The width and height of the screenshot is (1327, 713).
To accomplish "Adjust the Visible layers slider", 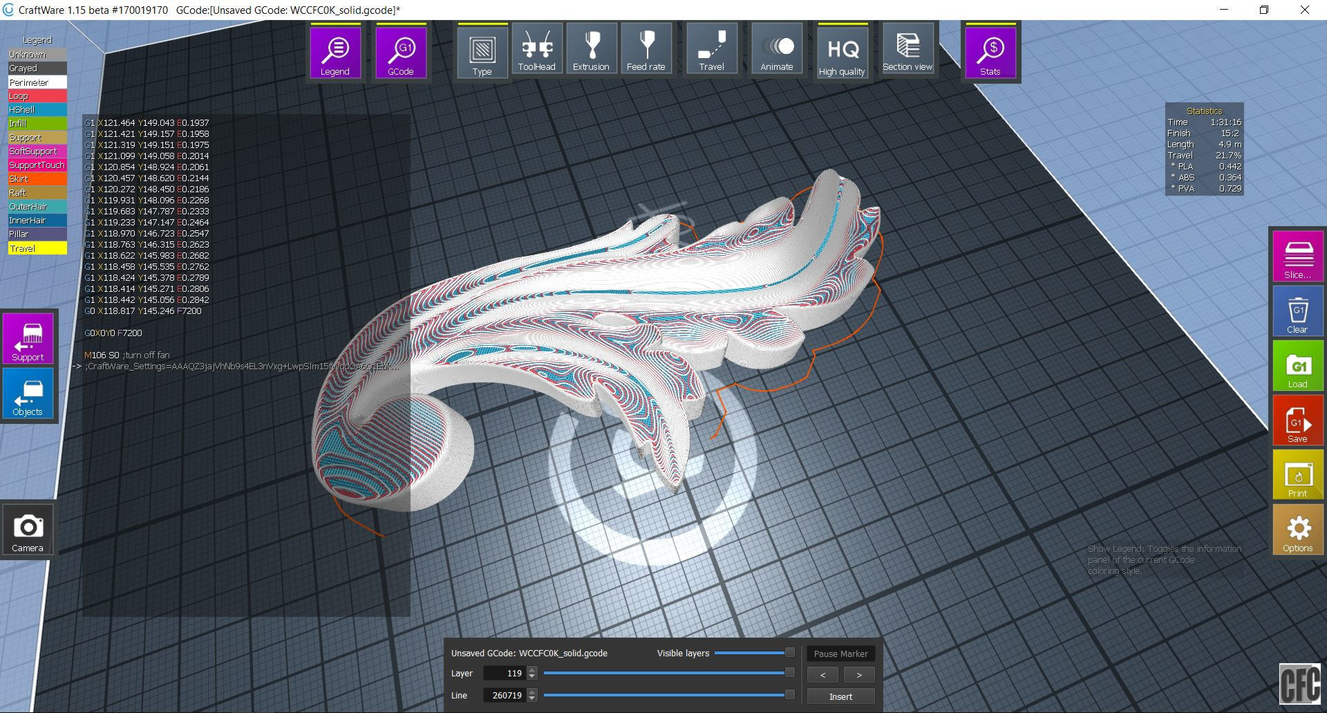I will (x=754, y=653).
